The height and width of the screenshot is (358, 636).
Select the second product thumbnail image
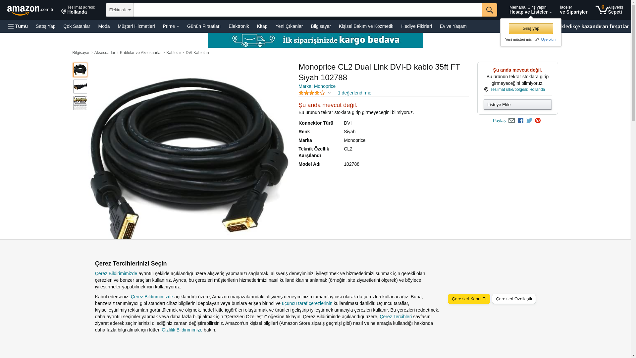pos(80,87)
